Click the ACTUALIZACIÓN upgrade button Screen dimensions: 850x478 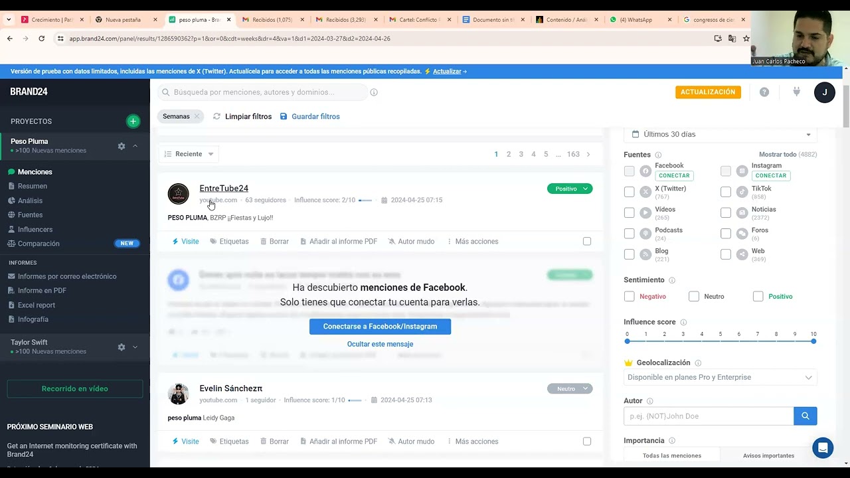(708, 92)
